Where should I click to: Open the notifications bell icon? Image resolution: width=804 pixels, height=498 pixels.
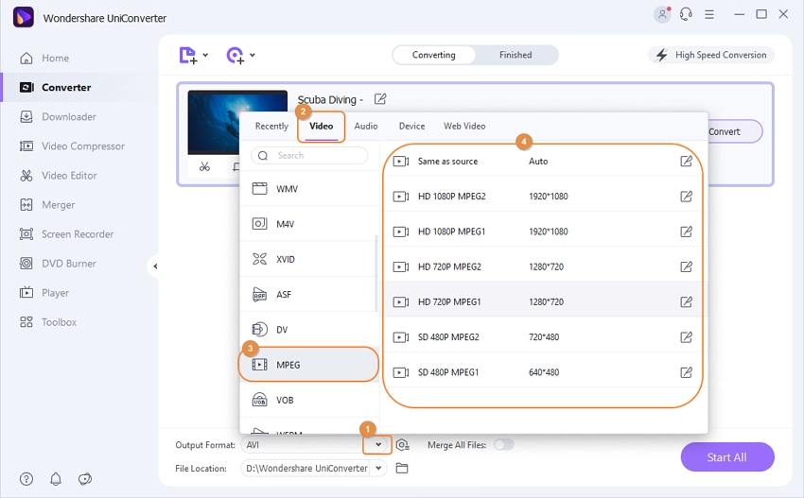[56, 479]
